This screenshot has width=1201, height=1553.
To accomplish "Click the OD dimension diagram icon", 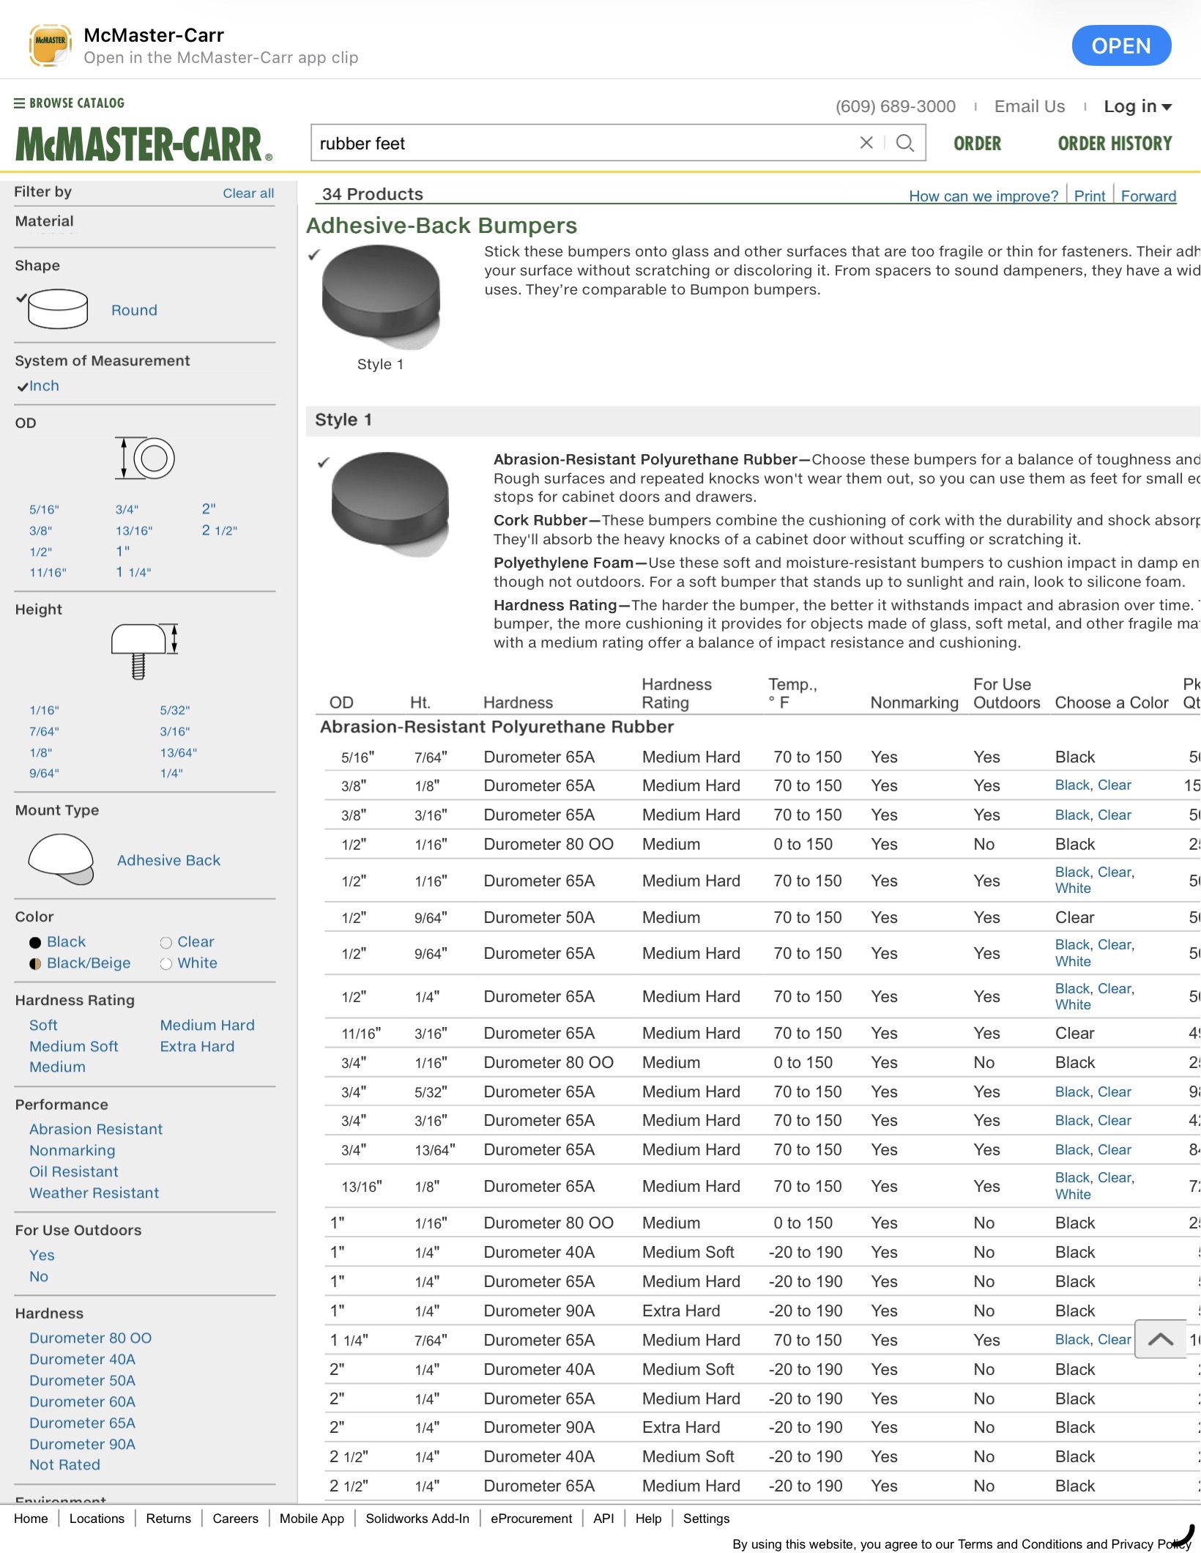I will [145, 459].
